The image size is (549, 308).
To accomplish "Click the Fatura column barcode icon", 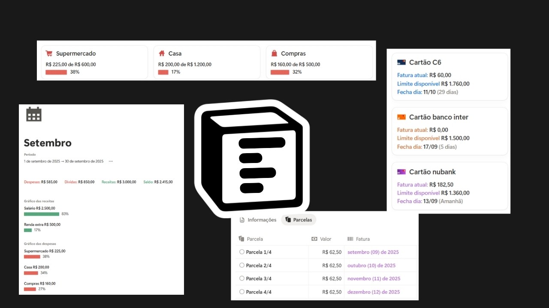I will [x=350, y=239].
